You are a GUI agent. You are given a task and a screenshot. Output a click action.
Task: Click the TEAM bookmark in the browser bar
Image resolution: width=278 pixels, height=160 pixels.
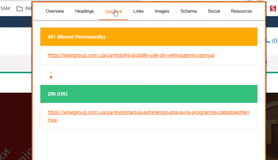(5, 9)
